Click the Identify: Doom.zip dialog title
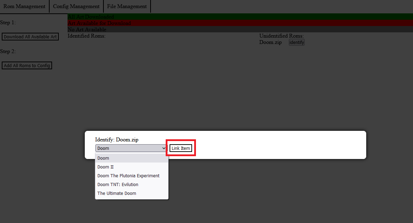This screenshot has height=223, width=413. click(117, 140)
